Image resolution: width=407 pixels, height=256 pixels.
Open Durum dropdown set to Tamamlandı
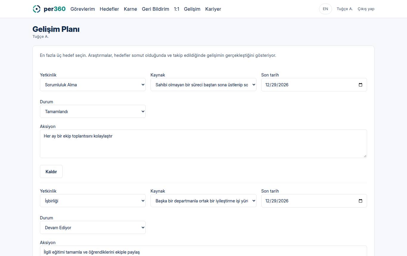[x=93, y=111]
